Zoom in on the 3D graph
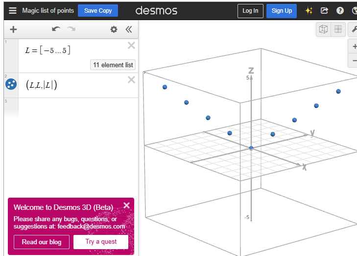 (x=354, y=47)
